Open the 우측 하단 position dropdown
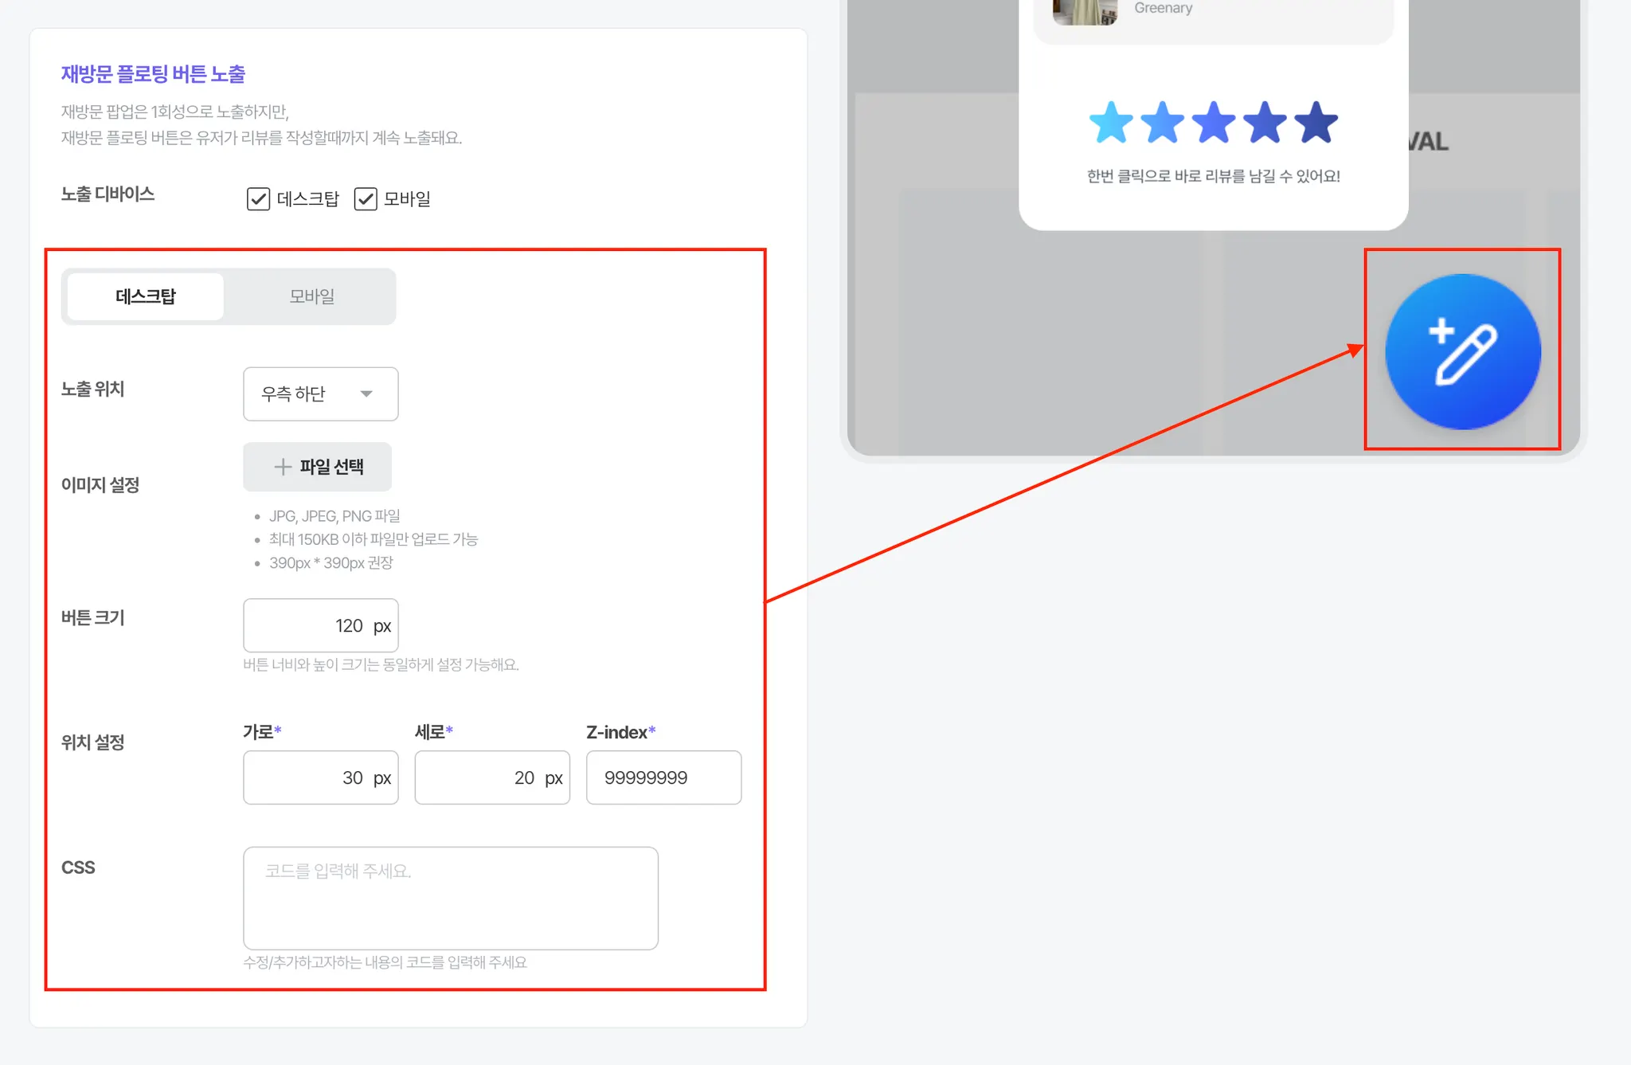Viewport: 1631px width, 1065px height. click(x=320, y=394)
